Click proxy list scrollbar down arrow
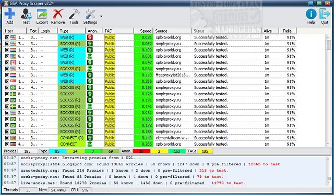 tap(328, 144)
